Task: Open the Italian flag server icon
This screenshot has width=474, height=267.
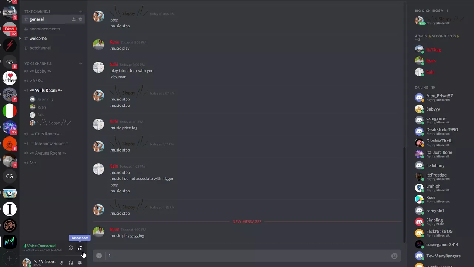Action: pyautogui.click(x=10, y=111)
